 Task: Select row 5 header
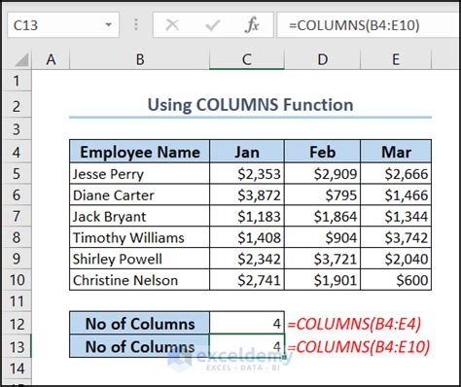coord(17,173)
